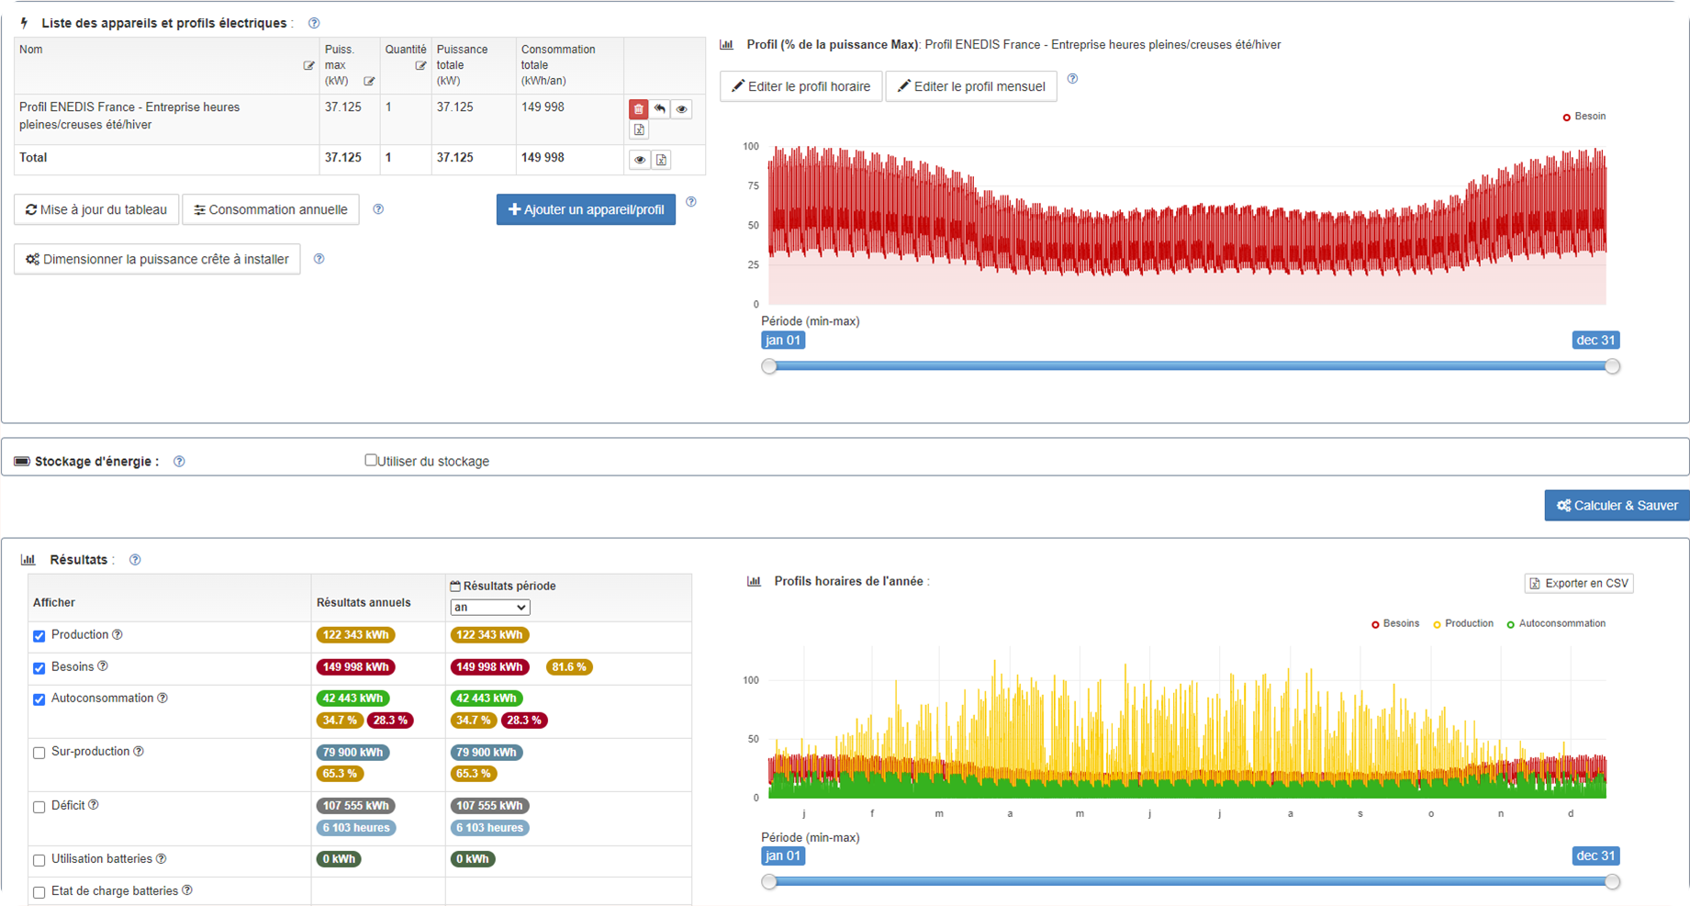Export the Total row to Excel file
The image size is (1690, 906).
pos(661,160)
